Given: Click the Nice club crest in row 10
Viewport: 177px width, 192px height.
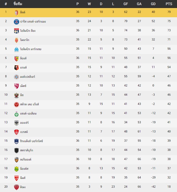Looking at the screenshot, I should point(17,95).
